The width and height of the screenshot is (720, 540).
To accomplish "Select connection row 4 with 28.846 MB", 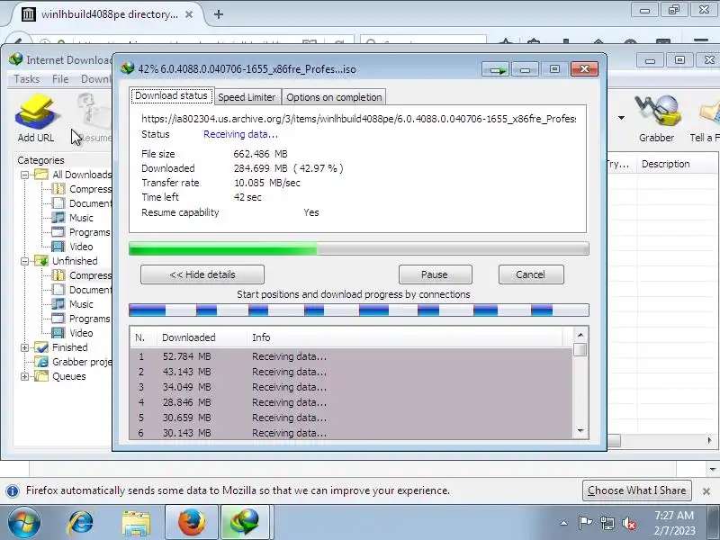I will 351,402.
